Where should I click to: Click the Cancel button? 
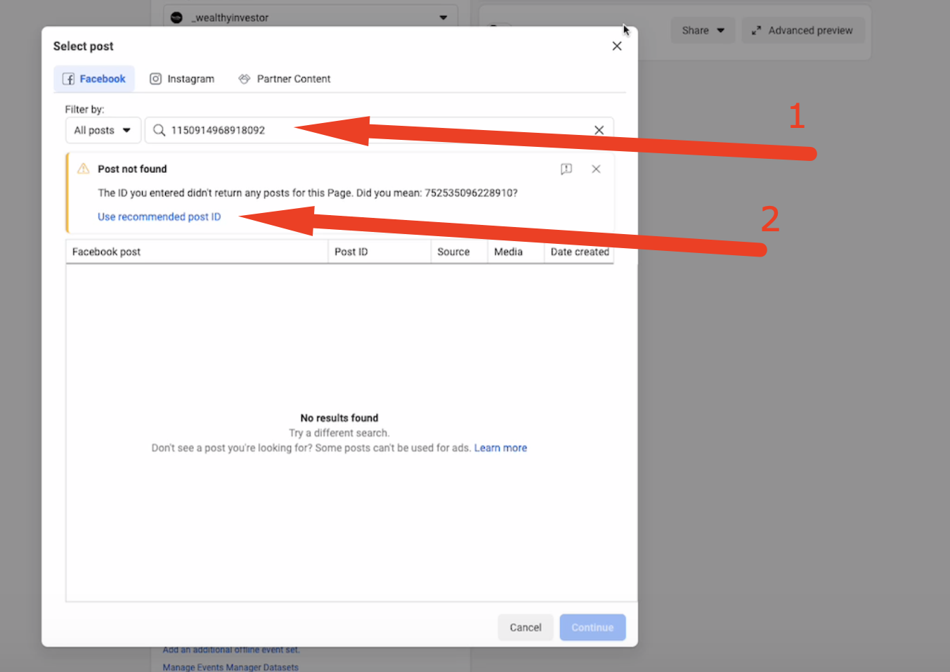click(x=526, y=628)
